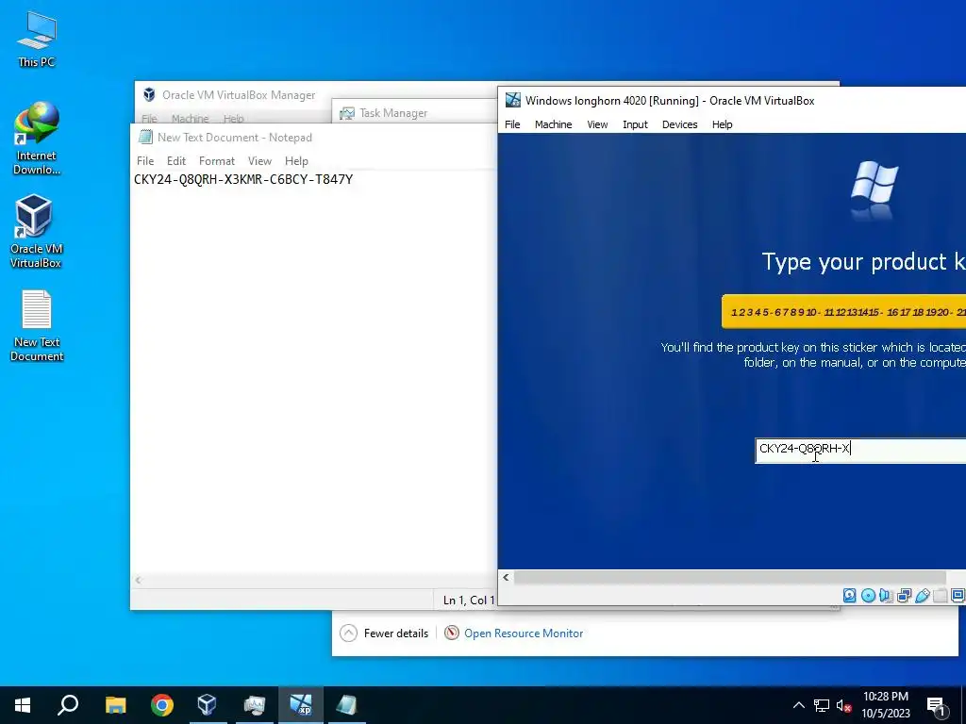Switch to VirtualBox Manager taskbar button

pos(208,705)
